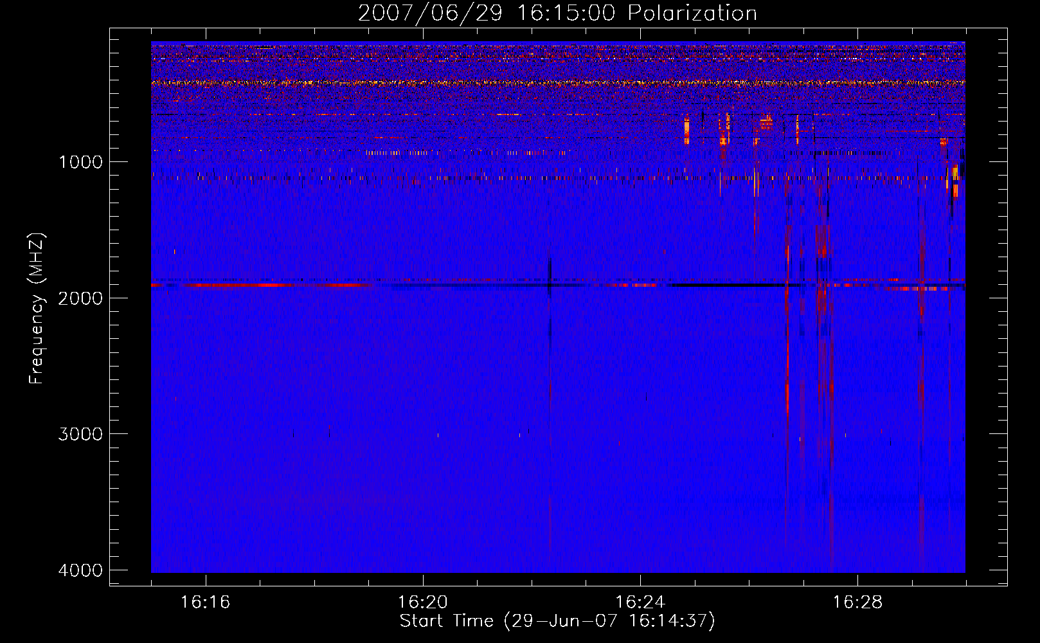Click the 1000 frequency tick label
The height and width of the screenshot is (643, 1040).
tap(80, 161)
